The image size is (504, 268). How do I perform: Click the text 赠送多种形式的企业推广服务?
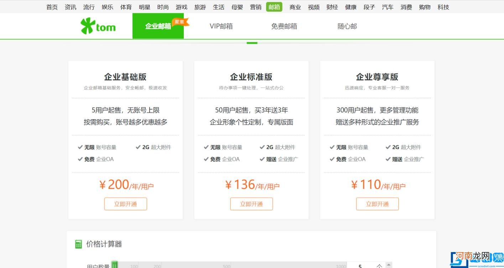378,122
